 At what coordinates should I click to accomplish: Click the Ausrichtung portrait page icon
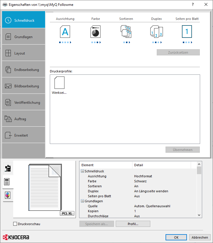click(65, 32)
